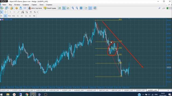Image resolution: width=172 pixels, height=96 pixels.
Task: Switch timeframe to M30
Action: 14,16
